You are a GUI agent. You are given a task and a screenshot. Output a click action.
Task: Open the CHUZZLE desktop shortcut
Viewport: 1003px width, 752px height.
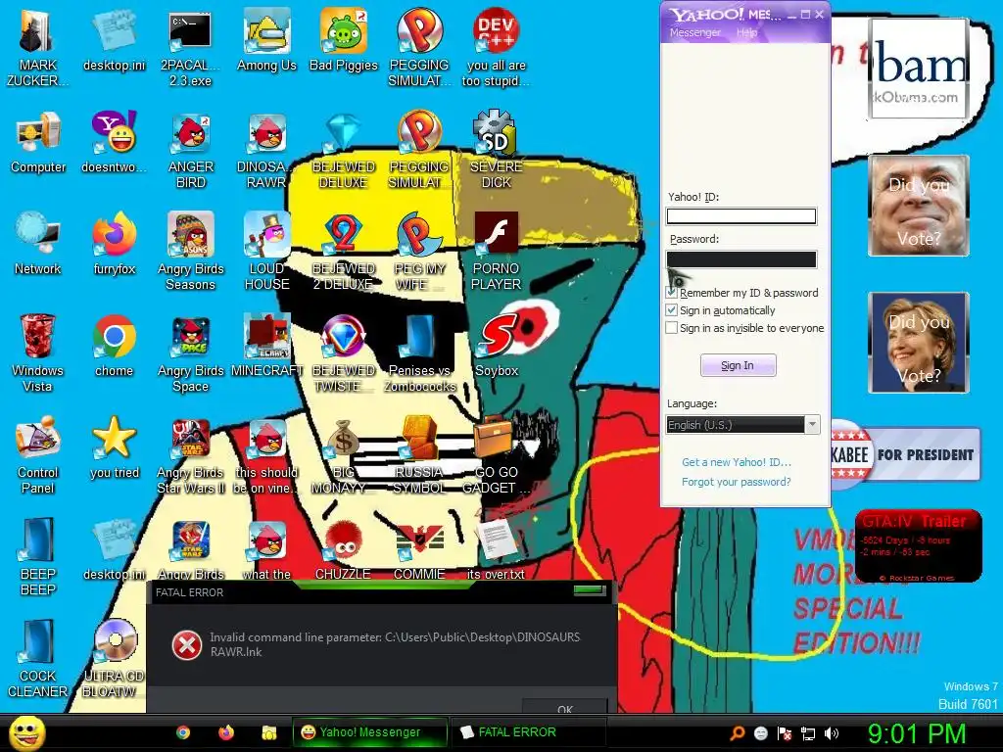344,550
